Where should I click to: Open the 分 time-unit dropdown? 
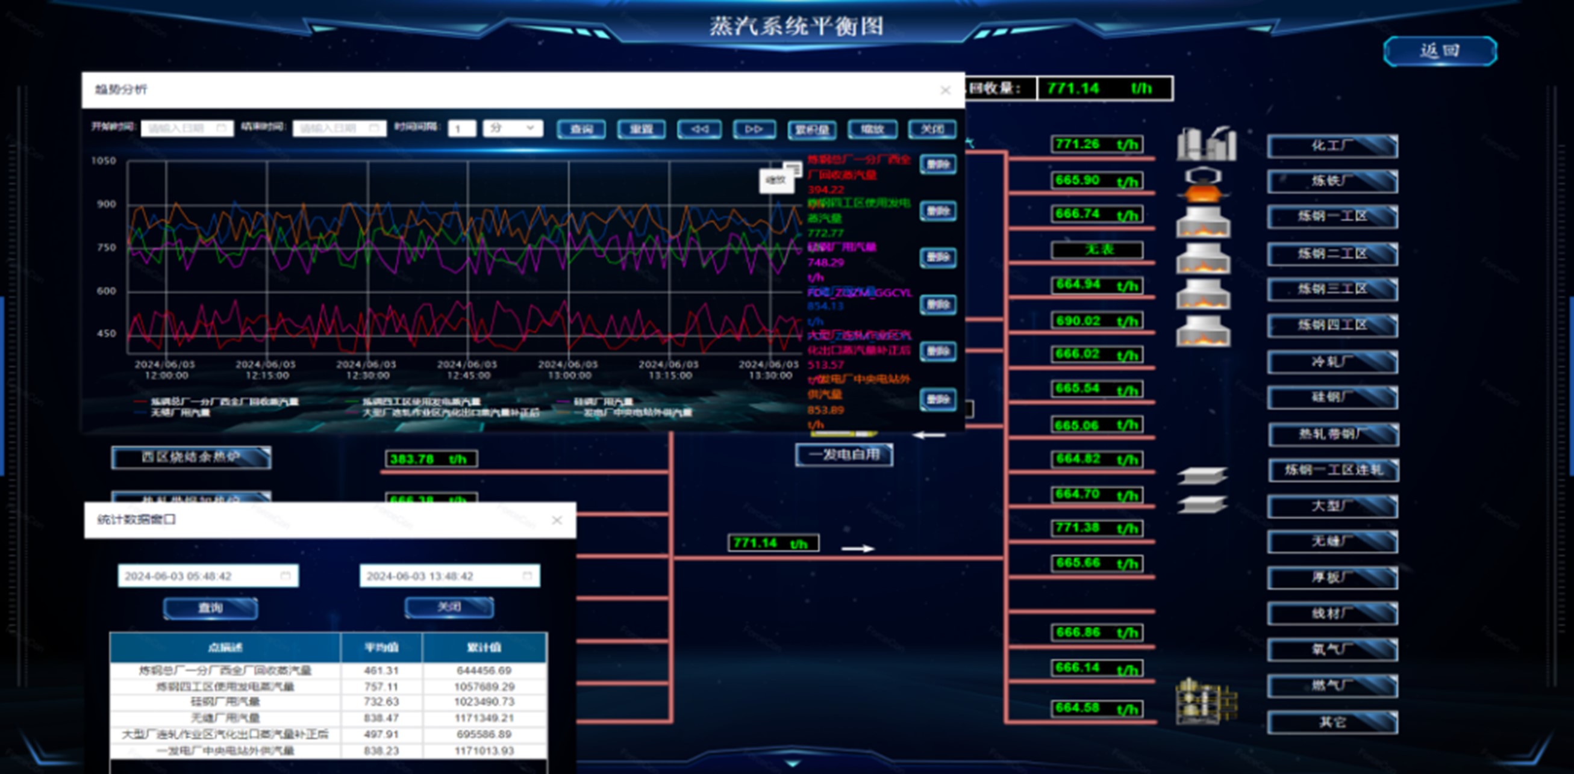512,128
